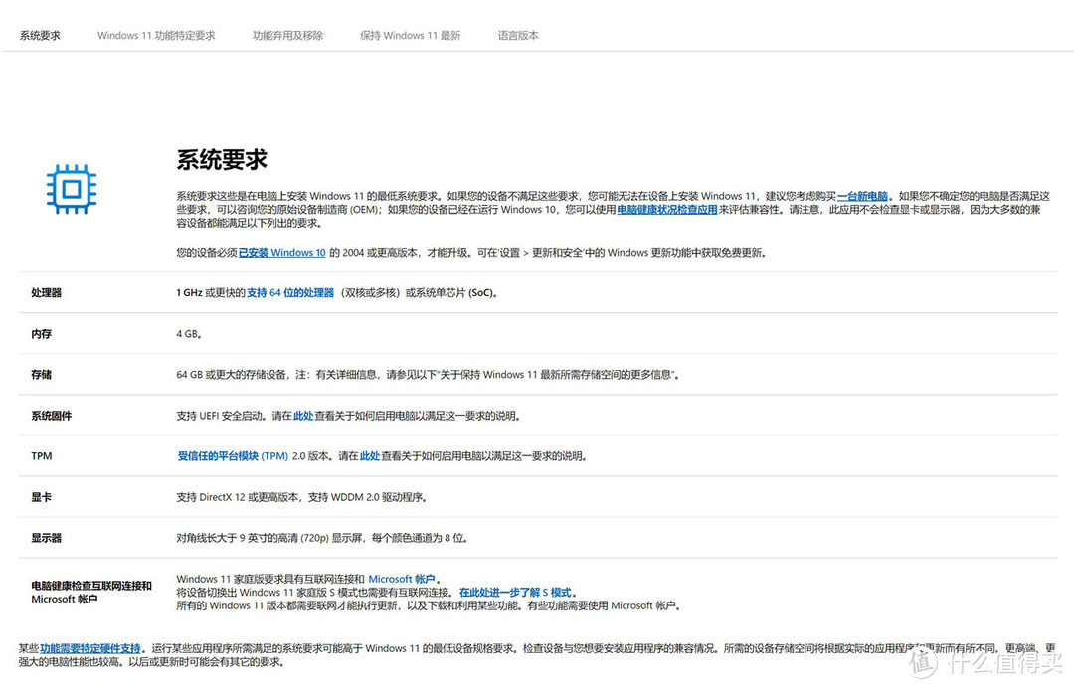Click the 显卡 requirement row
1074x689 pixels.
pyautogui.click(x=40, y=496)
